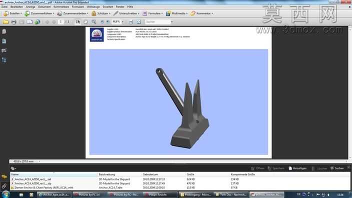Image resolution: width=352 pixels, height=198 pixels.
Task: Click the fit full page icon
Action: point(138,22)
